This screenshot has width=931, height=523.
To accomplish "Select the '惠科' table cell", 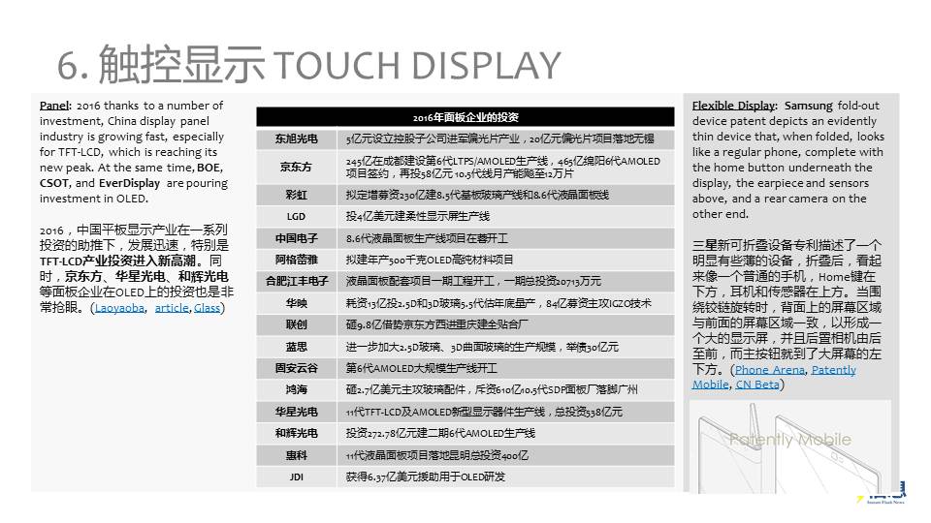I will 297,455.
